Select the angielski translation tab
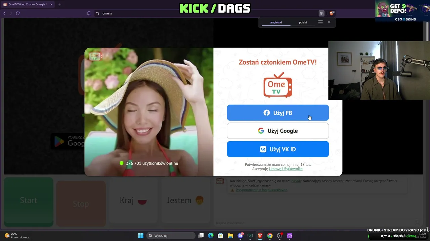This screenshot has height=241, width=430. [x=276, y=22]
